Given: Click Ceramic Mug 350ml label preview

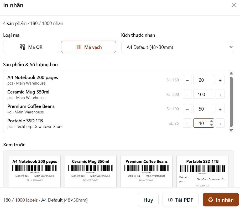Looking at the screenshot, I should (91, 171).
